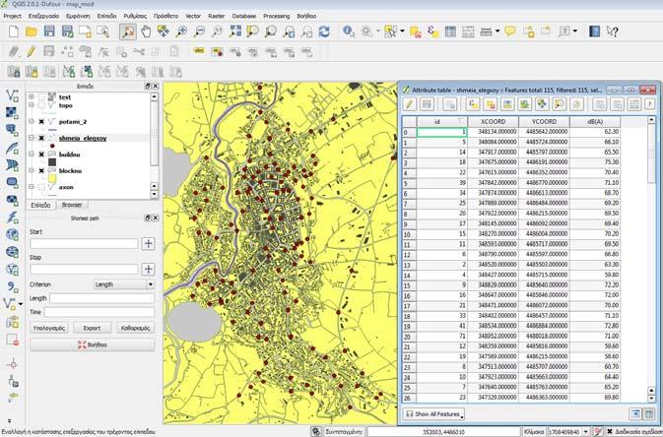The width and height of the screenshot is (663, 437).
Task: Click help question icon in Attribute table toolbar
Action: coord(649,104)
